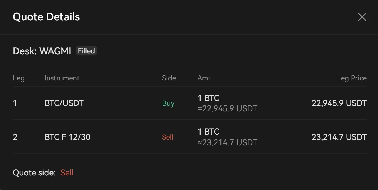378x190 pixels.
Task: Click leg number 2
Action: 15,137
